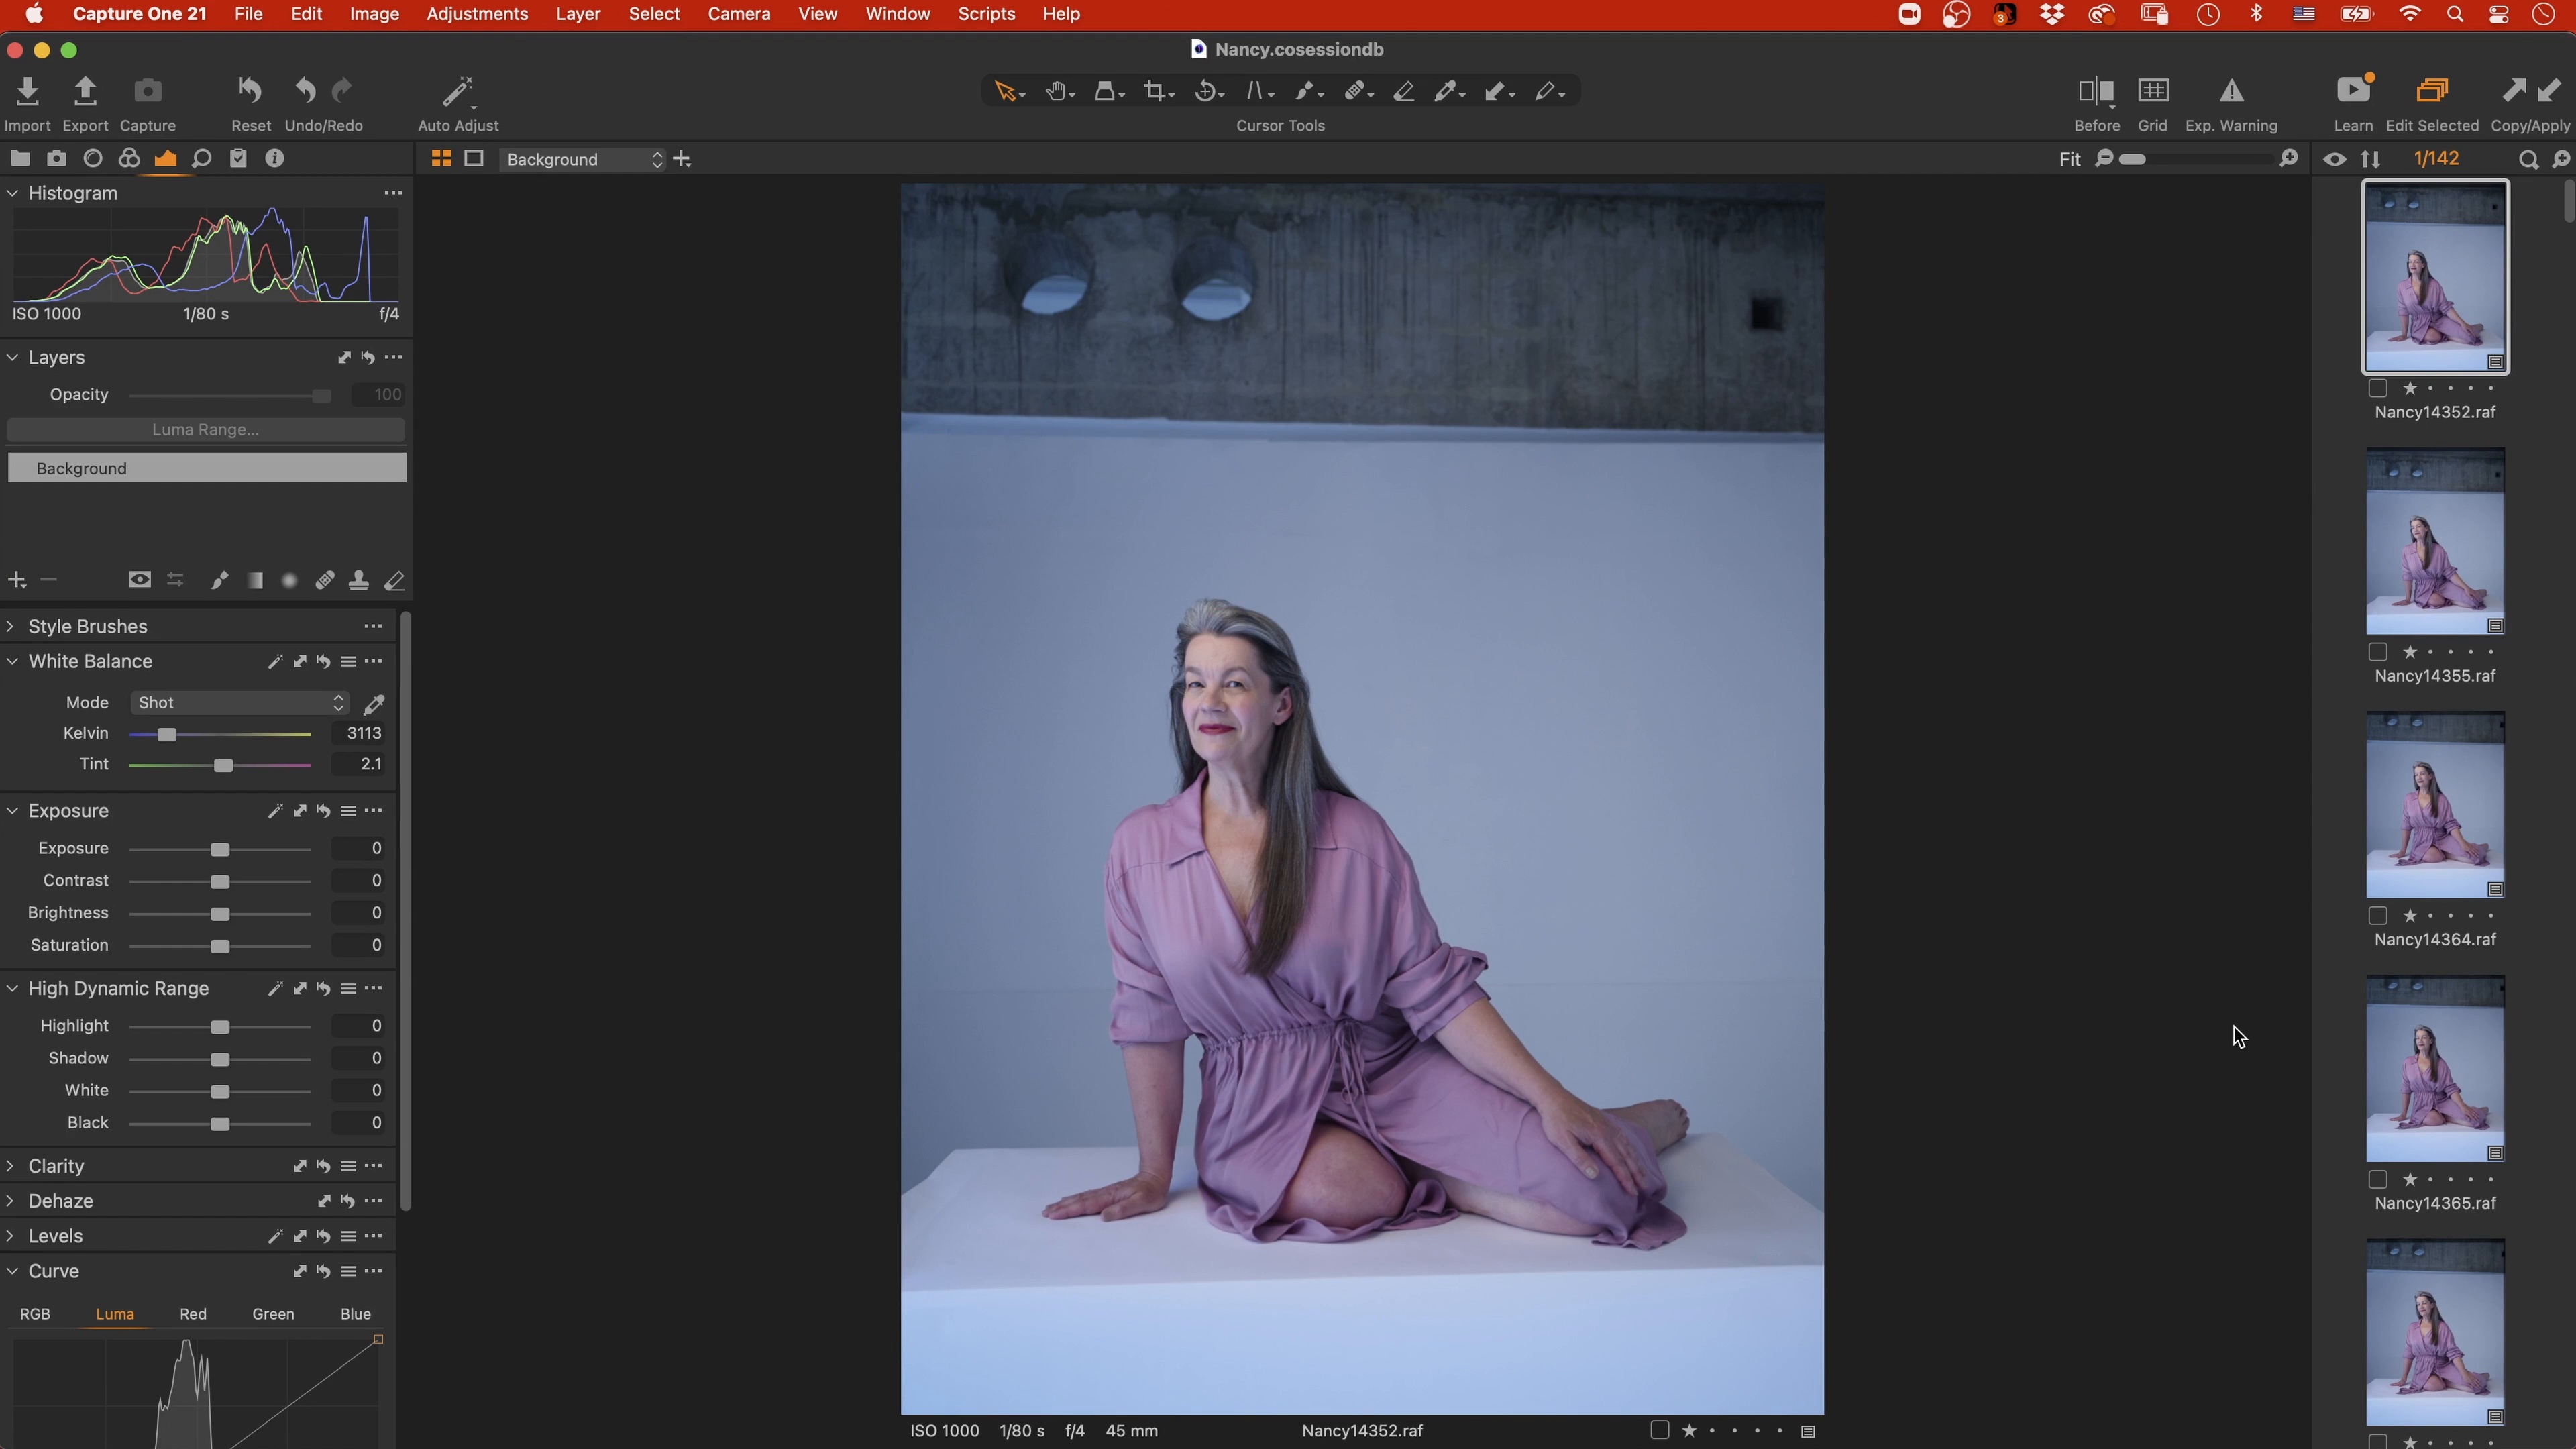Open the Histogram panel options menu
The width and height of the screenshot is (2576, 1449).
[393, 193]
